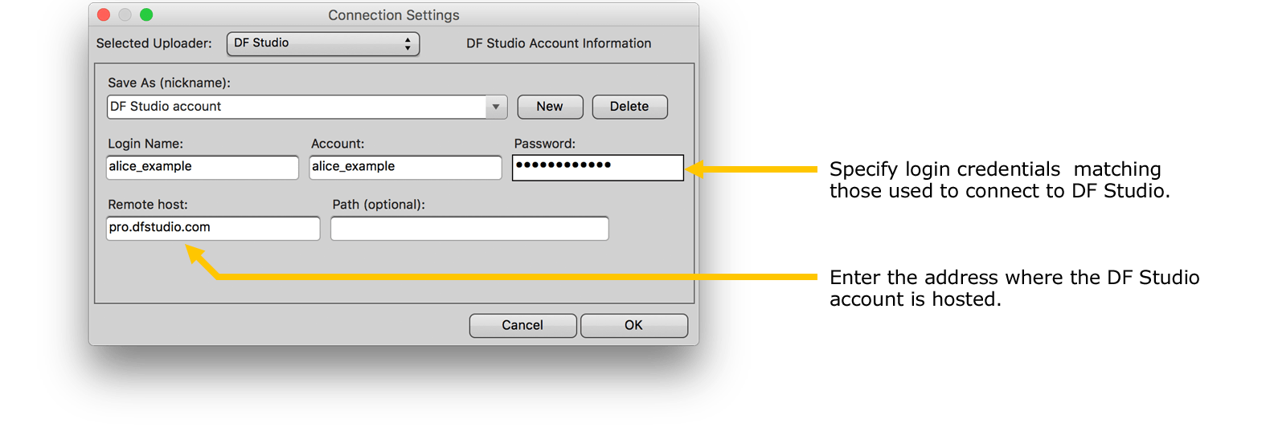Click the empty Path (optional) field

[469, 228]
